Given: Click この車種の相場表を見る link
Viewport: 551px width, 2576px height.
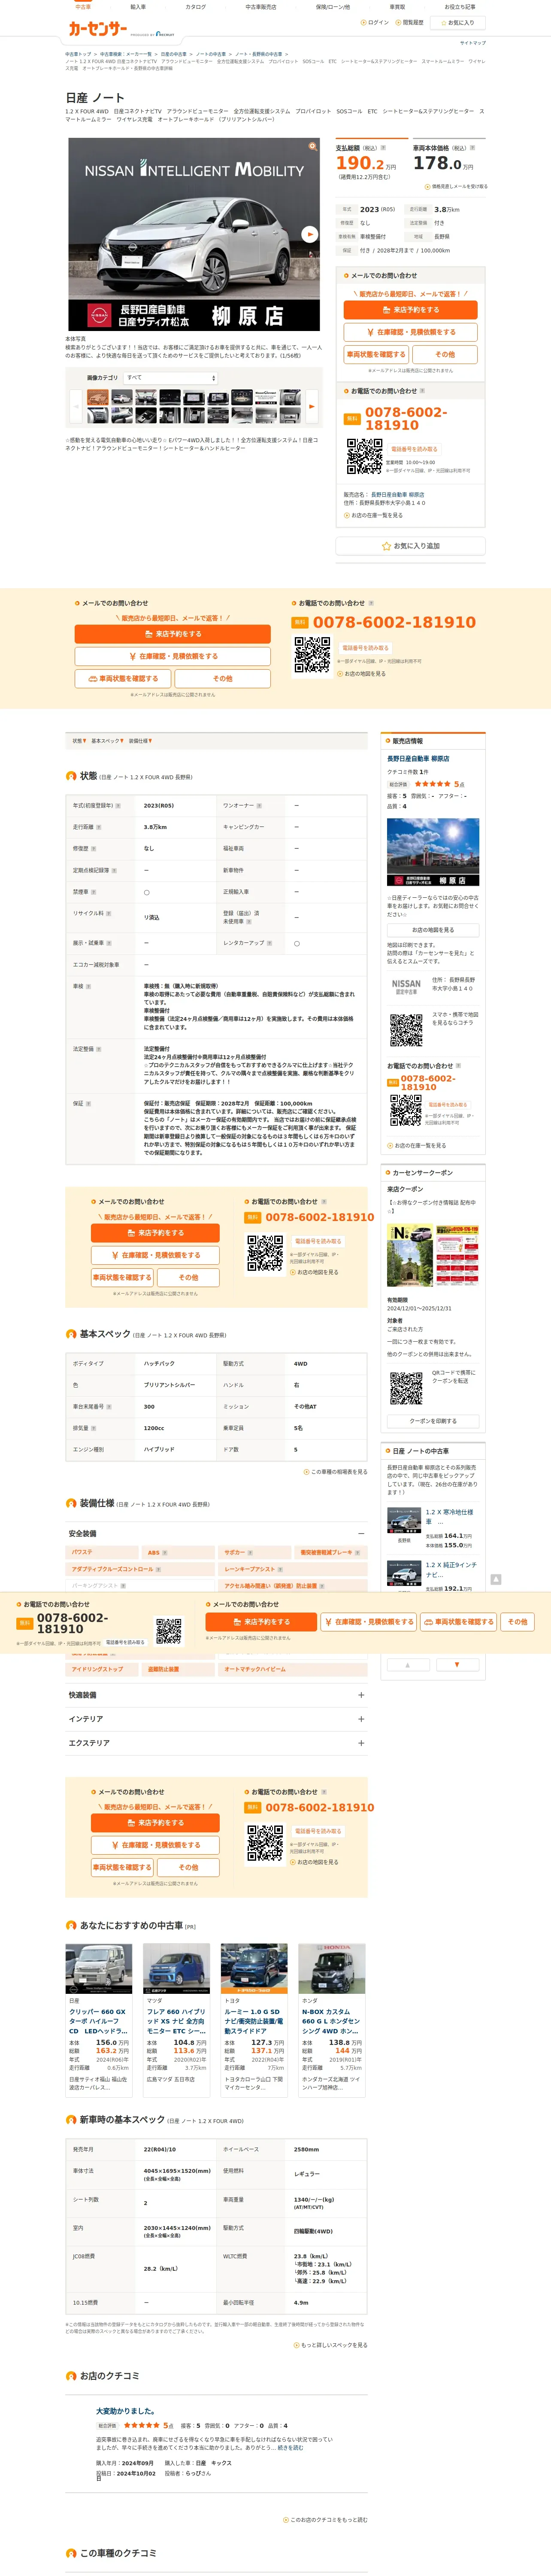Looking at the screenshot, I should click(x=335, y=1472).
